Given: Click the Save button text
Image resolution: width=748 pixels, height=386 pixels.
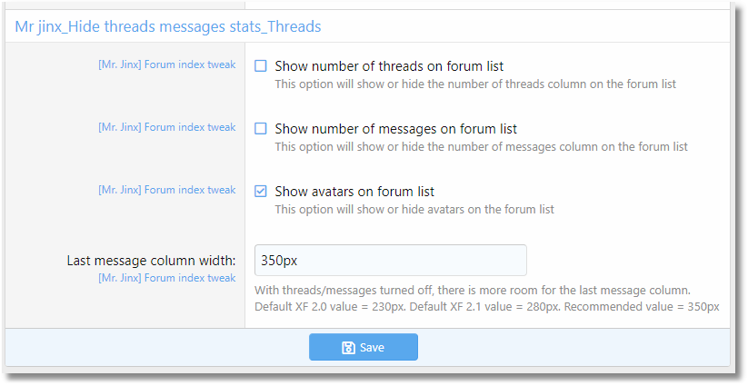Looking at the screenshot, I should pyautogui.click(x=372, y=347).
